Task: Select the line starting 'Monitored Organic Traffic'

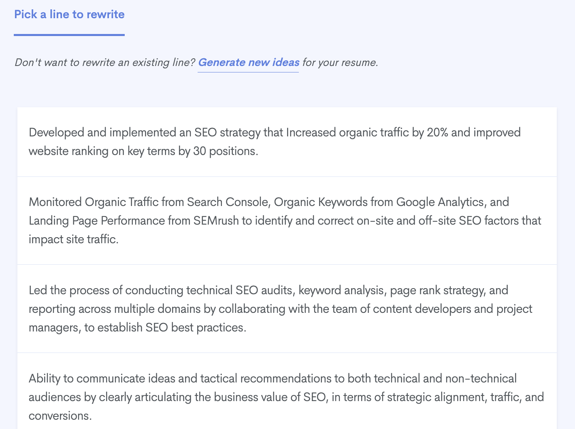Action: (287, 221)
